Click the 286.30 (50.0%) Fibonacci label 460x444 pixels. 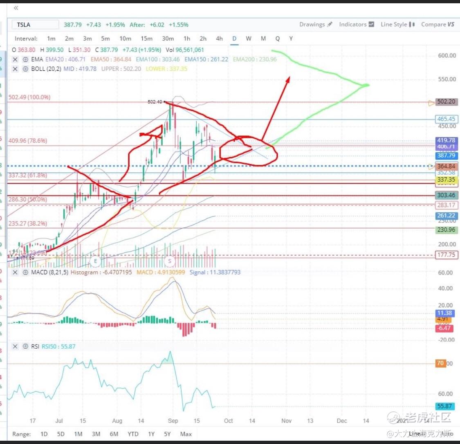[27, 199]
